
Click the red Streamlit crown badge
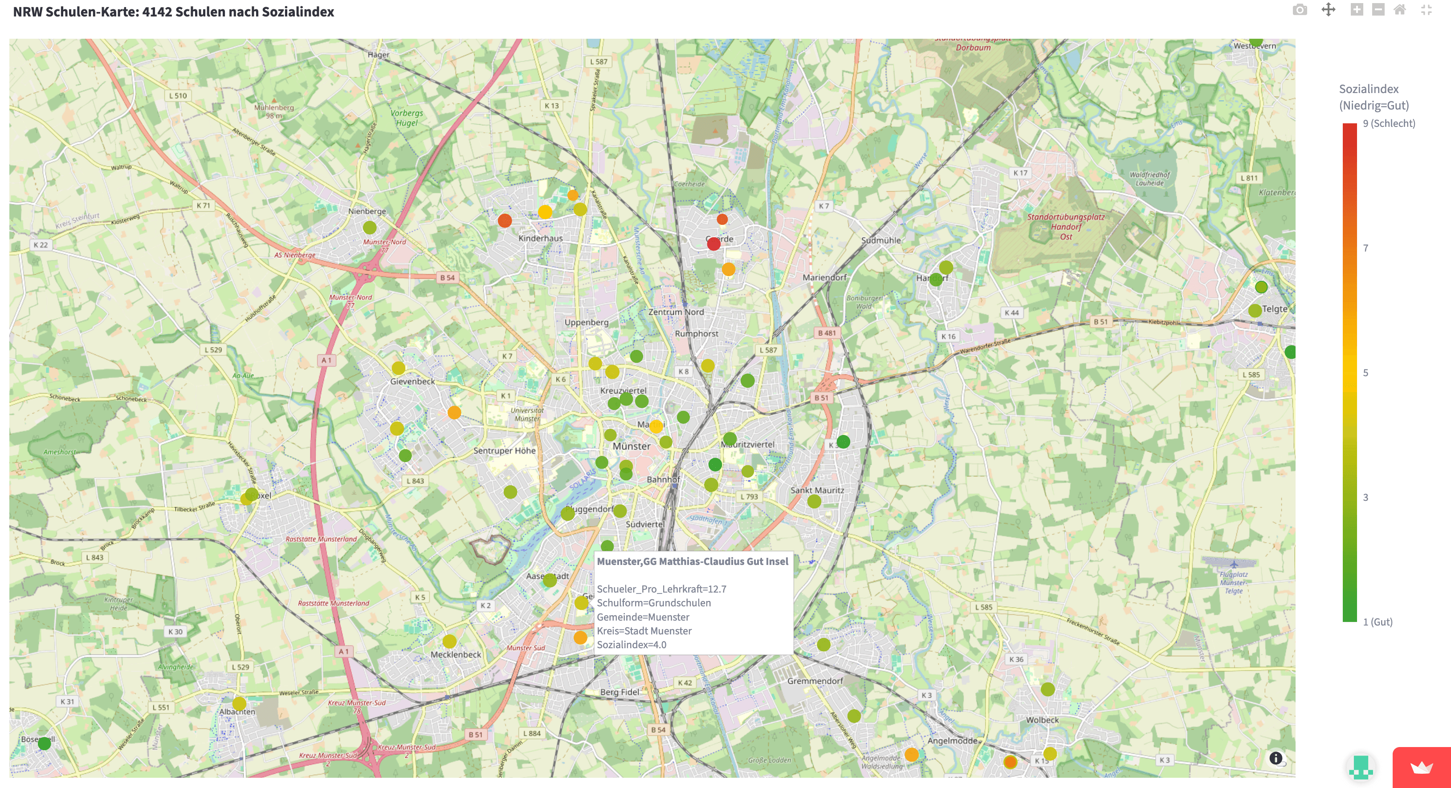[x=1421, y=767]
